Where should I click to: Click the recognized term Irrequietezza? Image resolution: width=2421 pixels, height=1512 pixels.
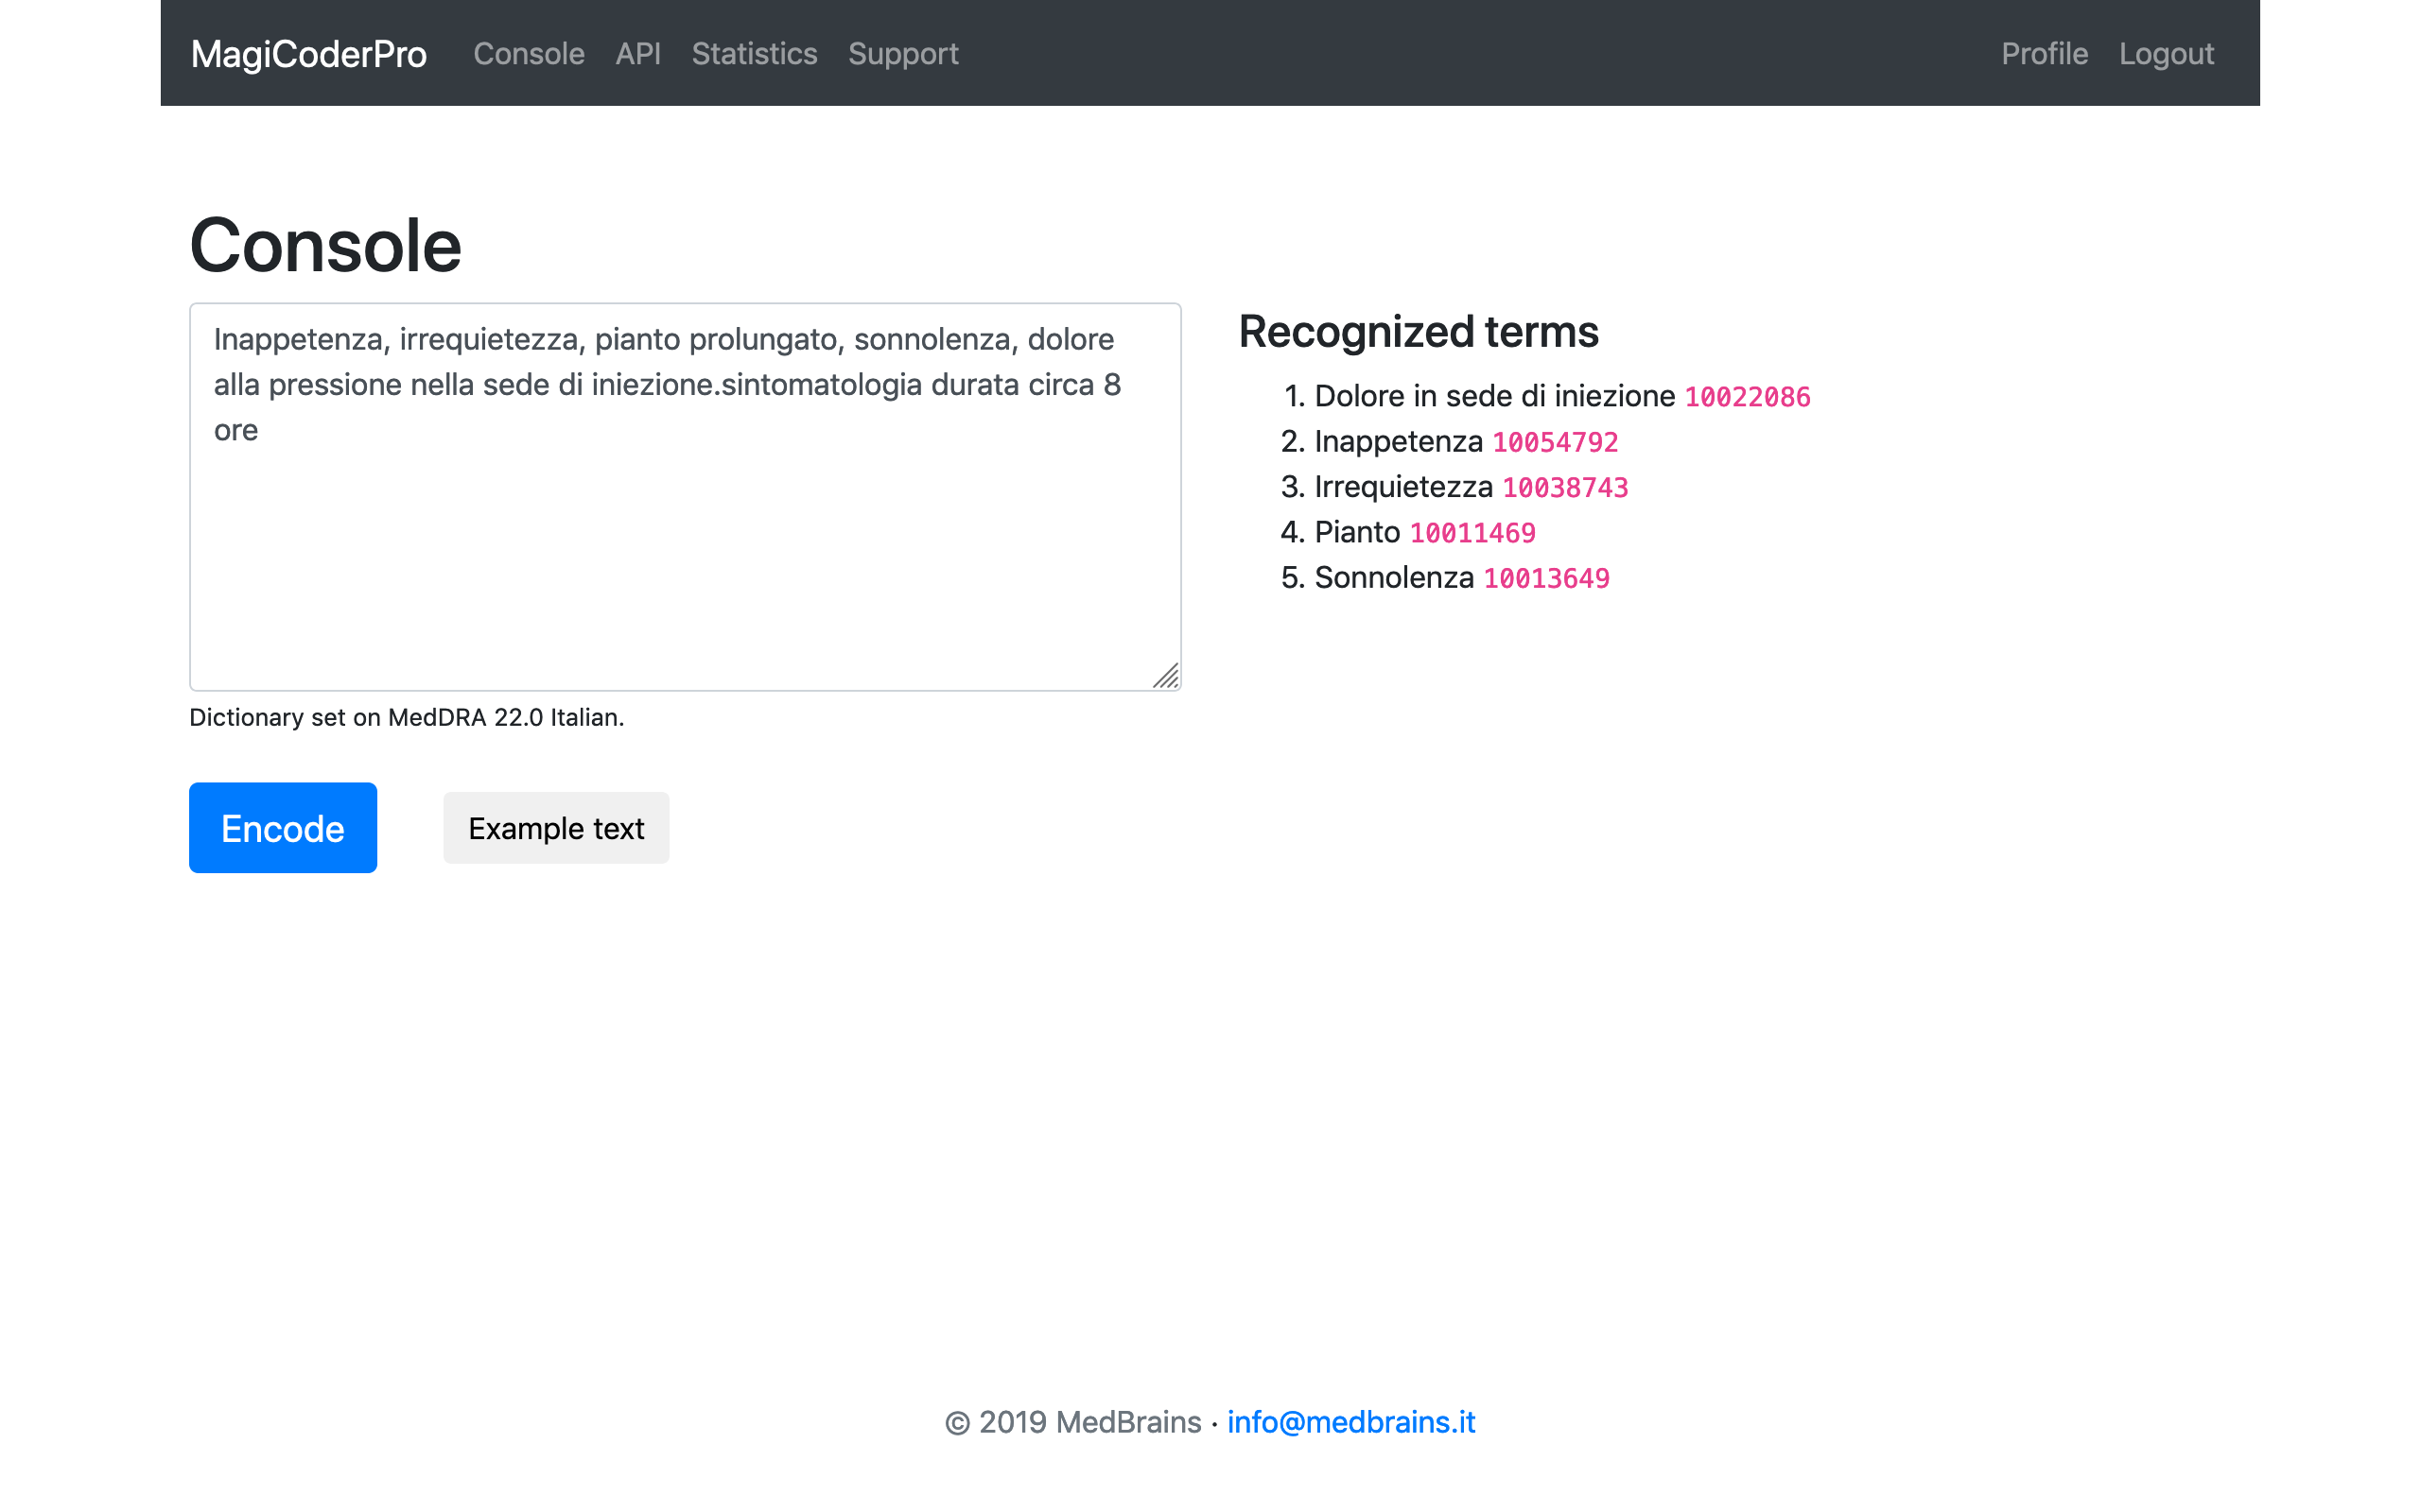[1403, 487]
